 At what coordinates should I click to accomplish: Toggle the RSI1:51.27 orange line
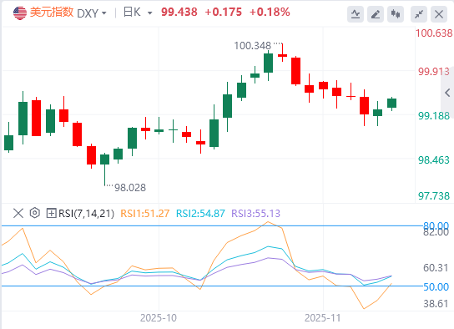coord(144,214)
